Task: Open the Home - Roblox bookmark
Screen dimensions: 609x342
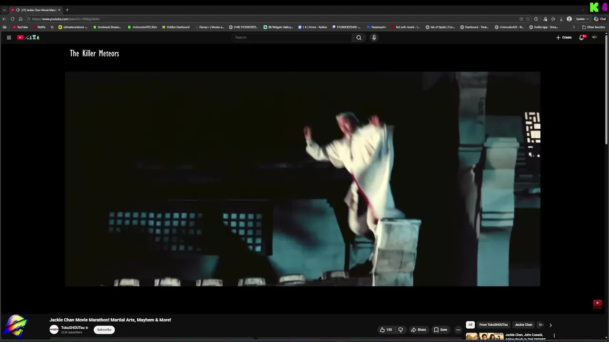Action: tap(313, 27)
